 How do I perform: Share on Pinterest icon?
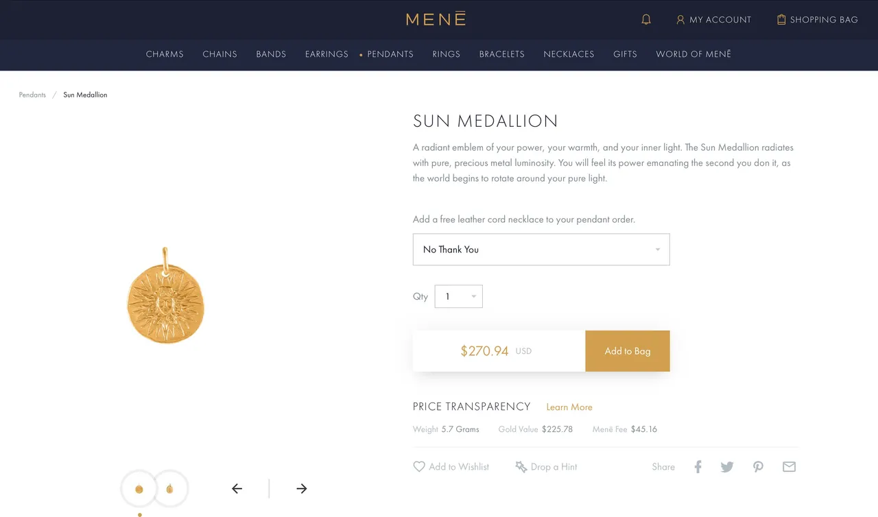(758, 467)
